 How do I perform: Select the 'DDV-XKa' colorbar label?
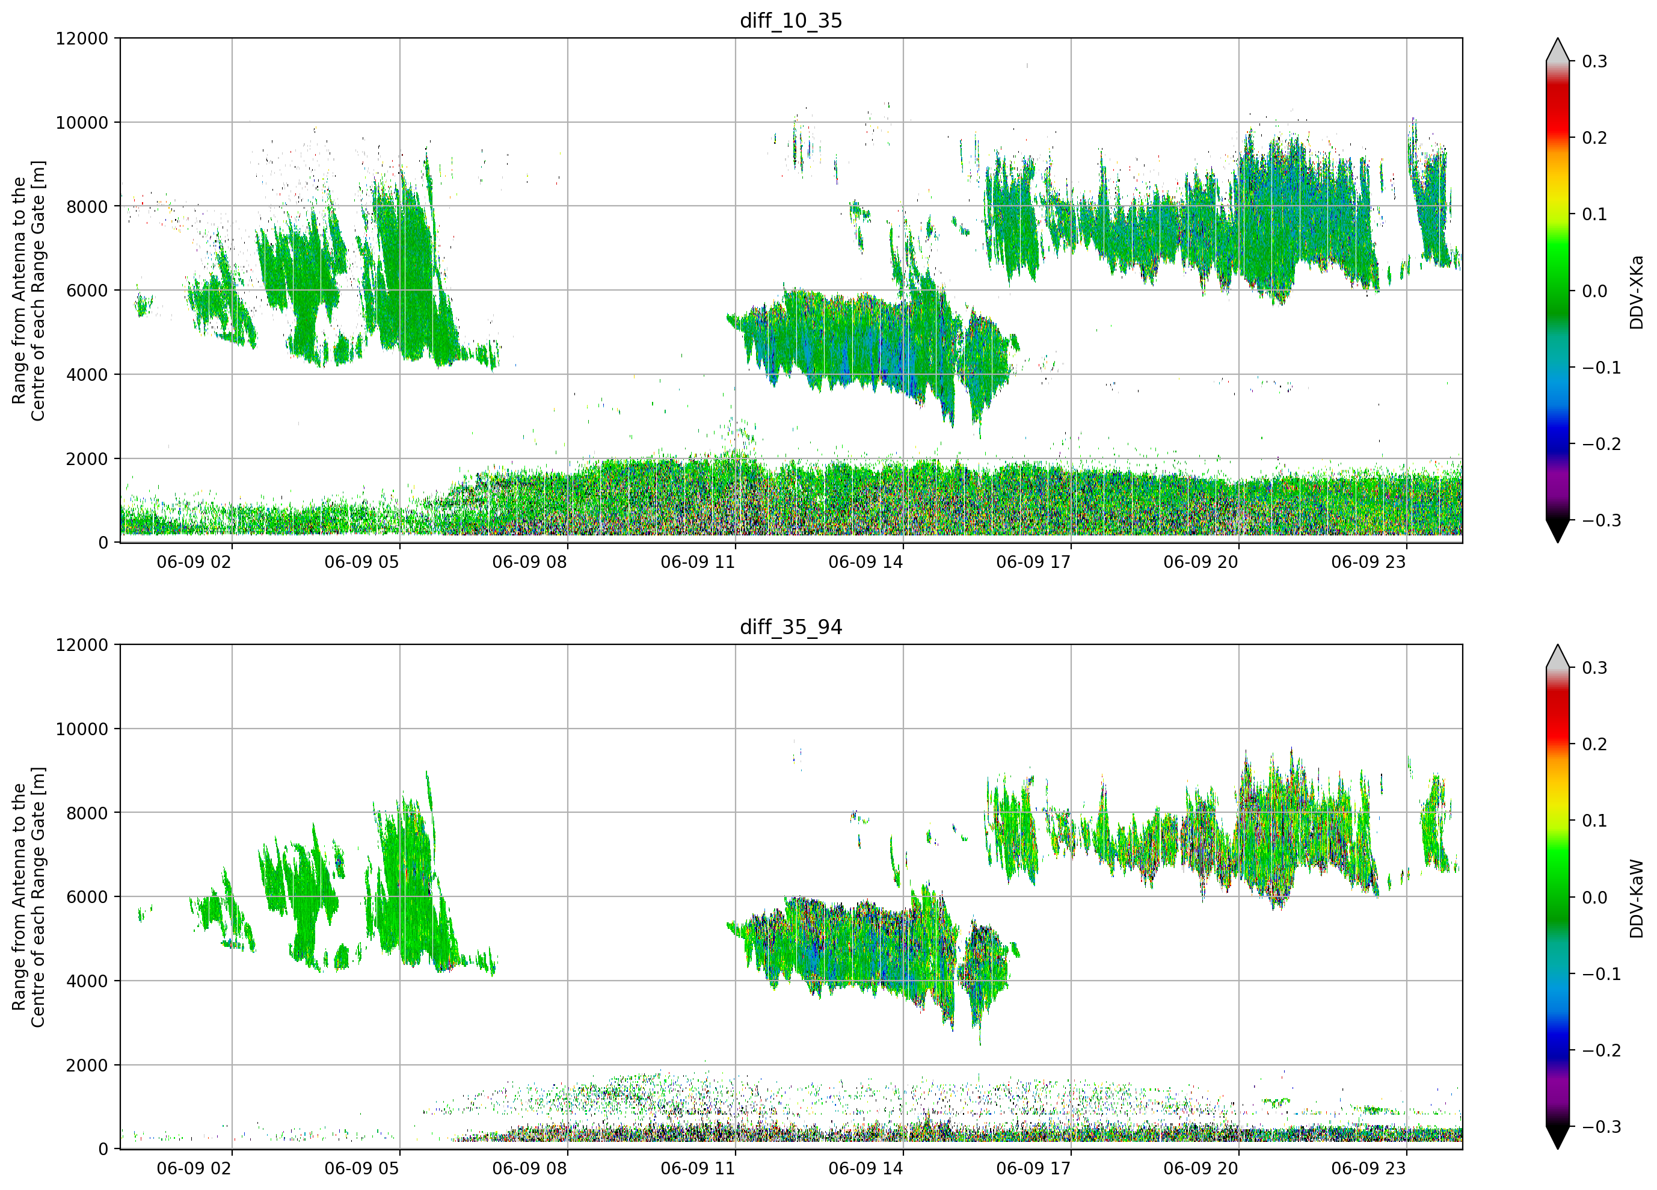(x=1636, y=292)
